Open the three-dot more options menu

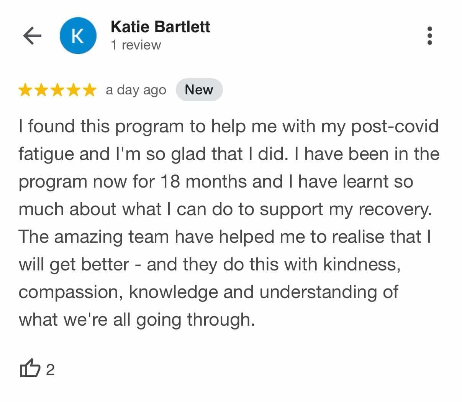(x=430, y=36)
